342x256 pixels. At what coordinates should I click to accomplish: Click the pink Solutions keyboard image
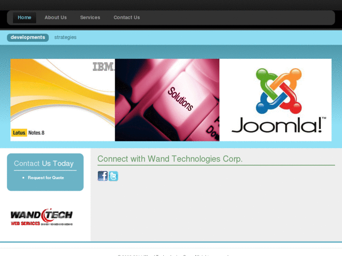click(167, 100)
